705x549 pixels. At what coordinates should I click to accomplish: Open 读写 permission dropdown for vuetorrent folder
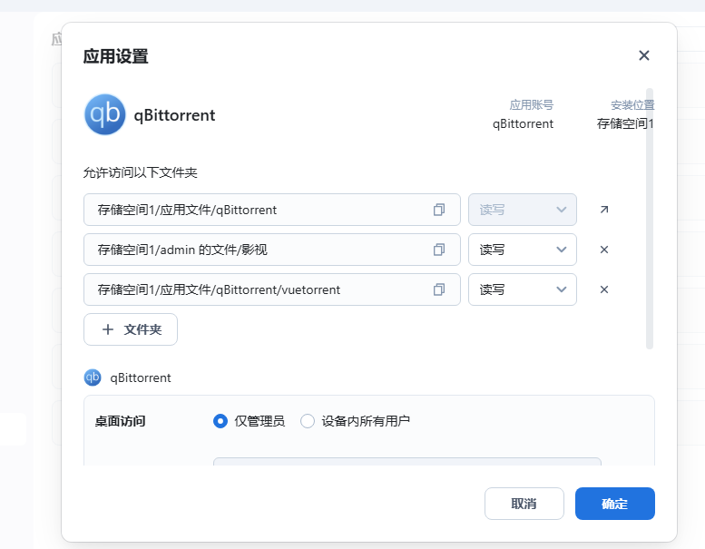(523, 289)
